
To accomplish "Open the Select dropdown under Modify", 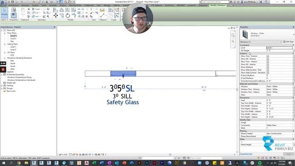I will pyautogui.click(x=4, y=20).
